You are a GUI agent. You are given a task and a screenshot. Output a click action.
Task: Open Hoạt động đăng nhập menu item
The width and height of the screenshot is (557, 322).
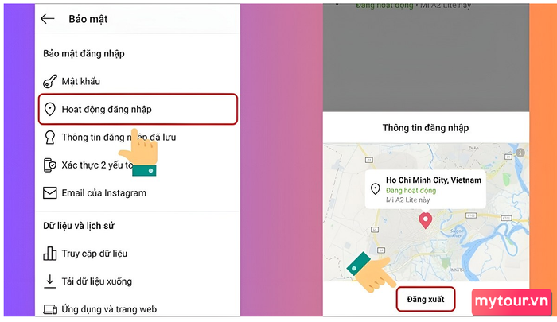click(138, 109)
